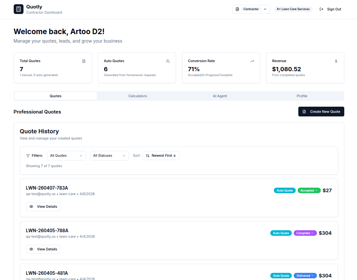Screen dimensions: 357x280
Task: Change Complete status on LWN-260405-788A
Action: coord(305,233)
